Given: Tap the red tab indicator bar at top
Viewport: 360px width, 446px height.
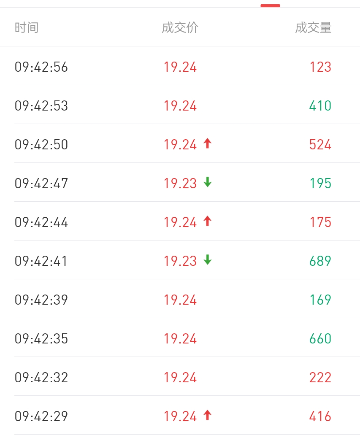Looking at the screenshot, I should [270, 5].
